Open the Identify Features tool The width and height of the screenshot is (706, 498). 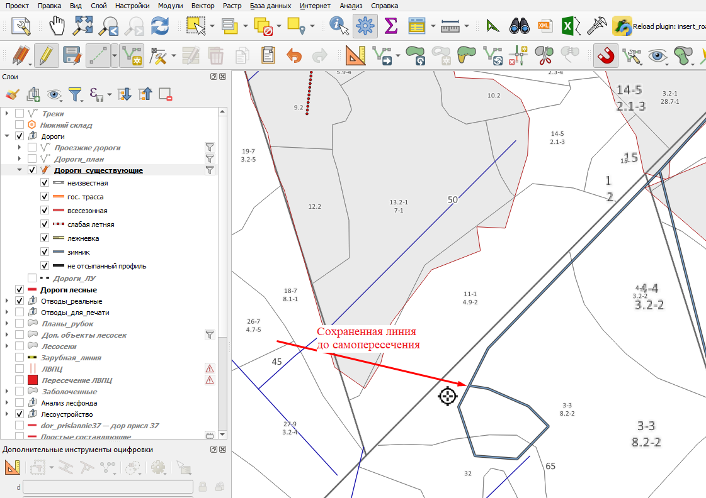pos(339,26)
